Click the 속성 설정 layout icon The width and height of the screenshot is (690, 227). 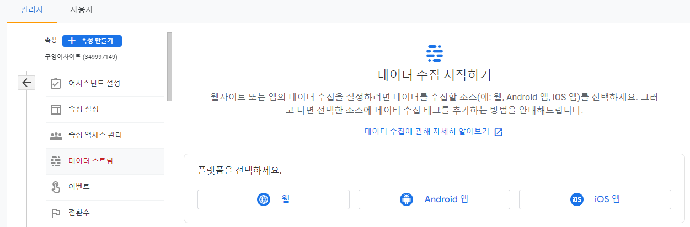56,109
